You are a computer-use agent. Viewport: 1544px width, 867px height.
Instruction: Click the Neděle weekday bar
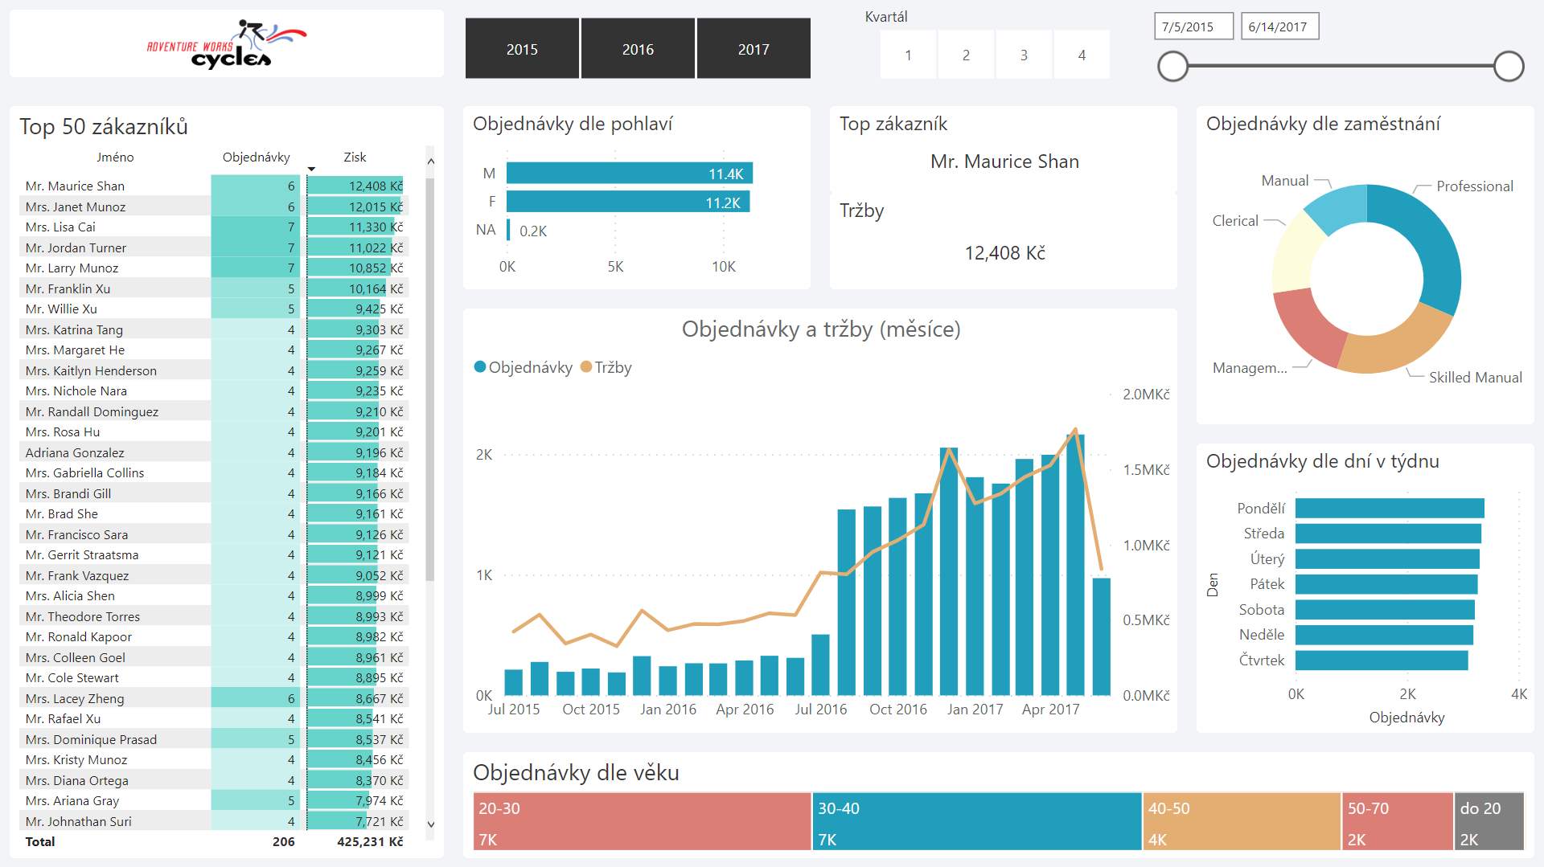[1384, 635]
